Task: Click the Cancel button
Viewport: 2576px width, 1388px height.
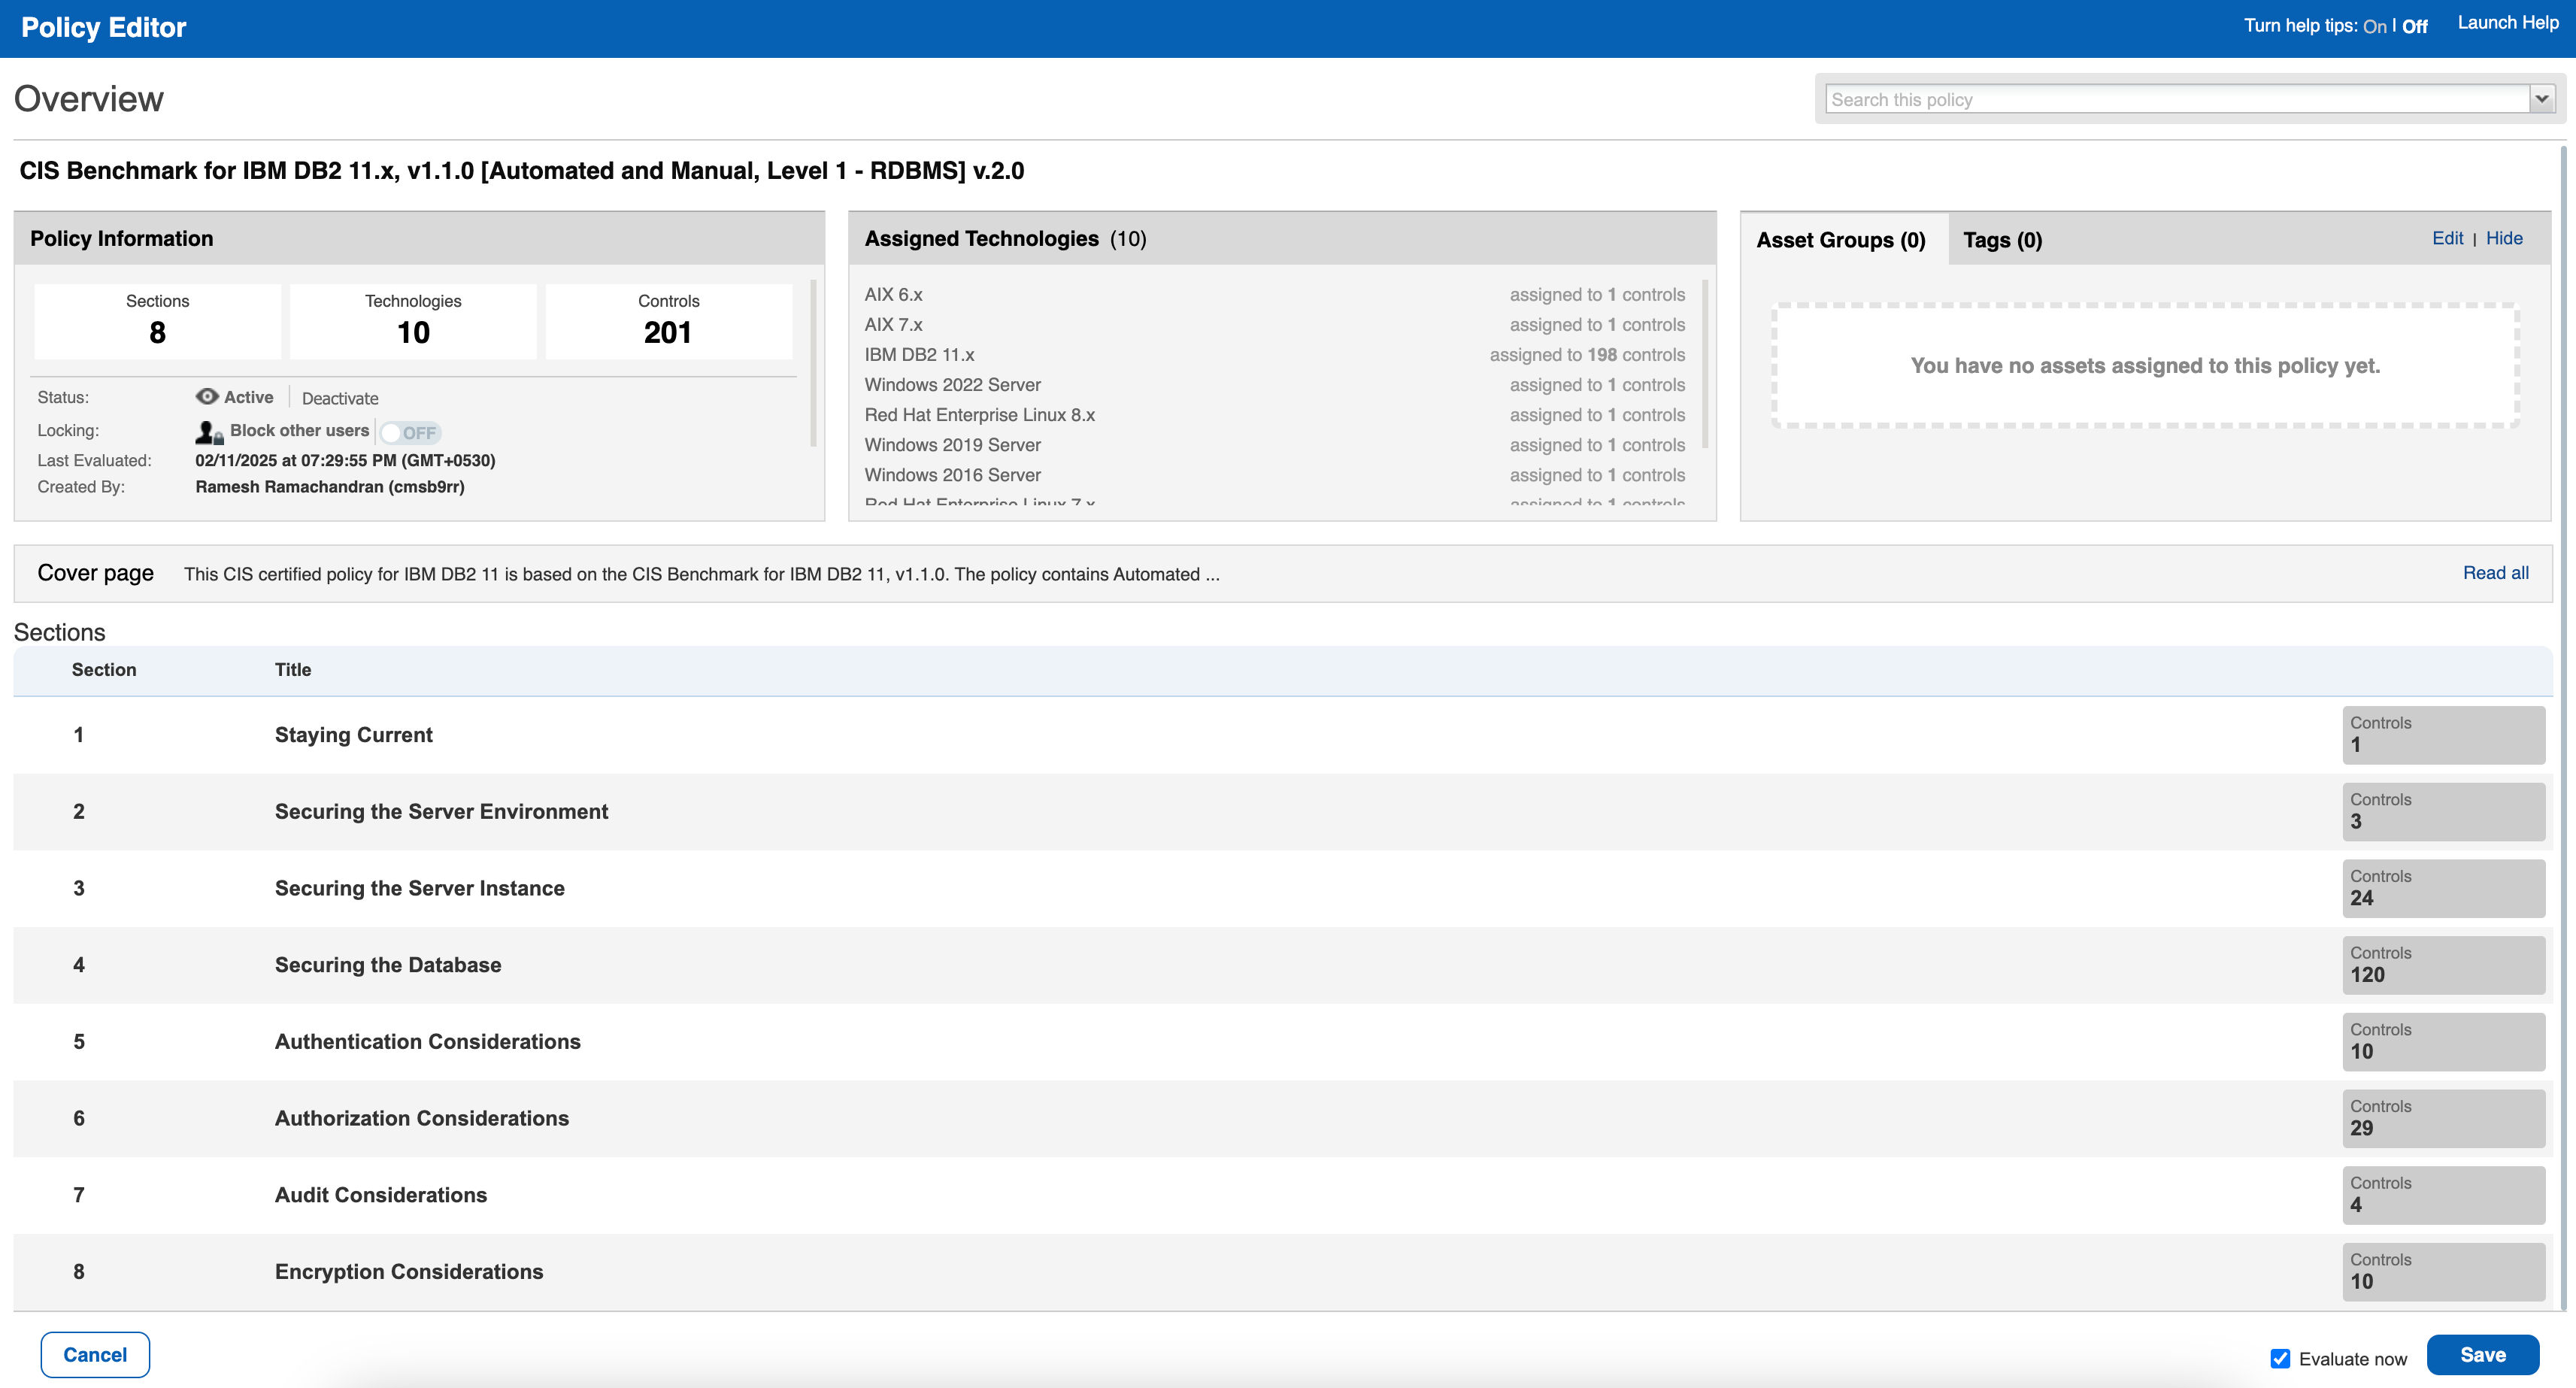Action: [95, 1354]
